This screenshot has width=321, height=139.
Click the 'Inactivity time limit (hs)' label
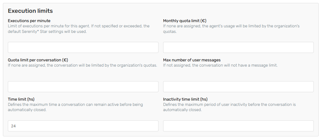[185, 99]
